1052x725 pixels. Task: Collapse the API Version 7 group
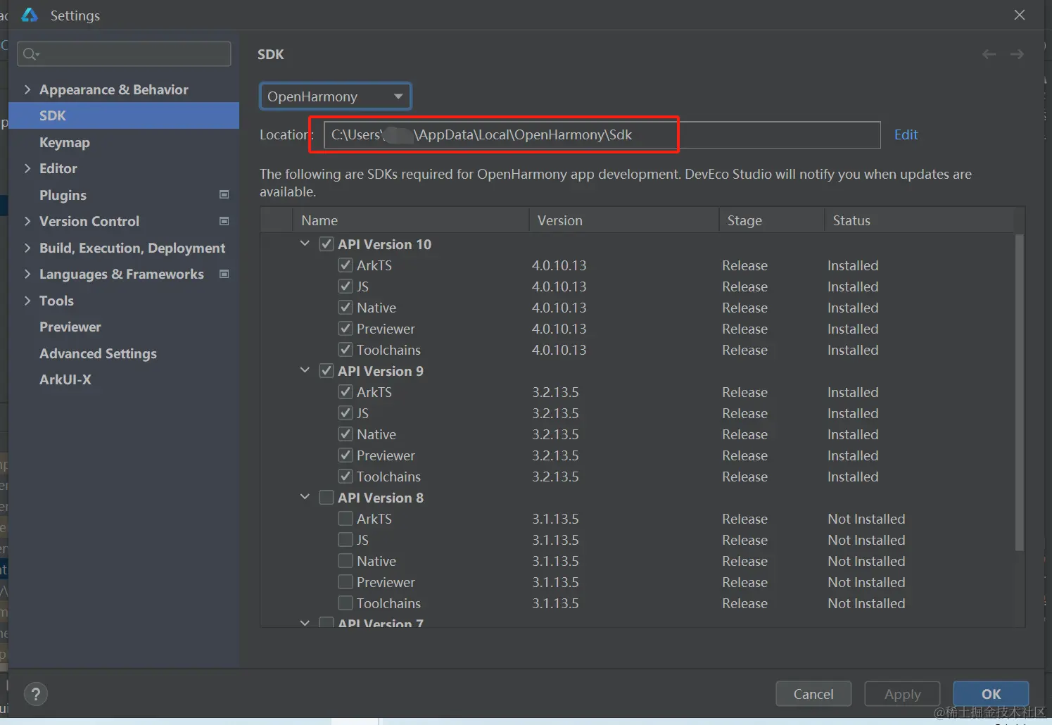click(305, 623)
